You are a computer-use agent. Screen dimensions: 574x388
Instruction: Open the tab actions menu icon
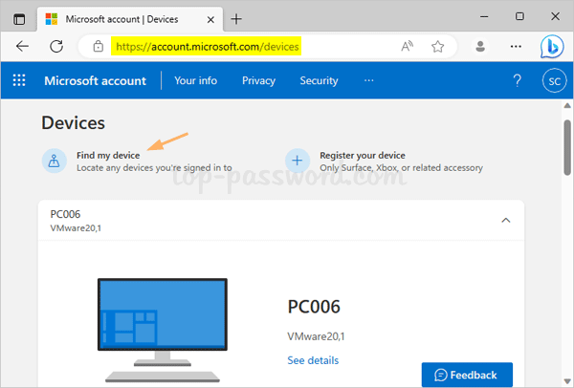(19, 19)
